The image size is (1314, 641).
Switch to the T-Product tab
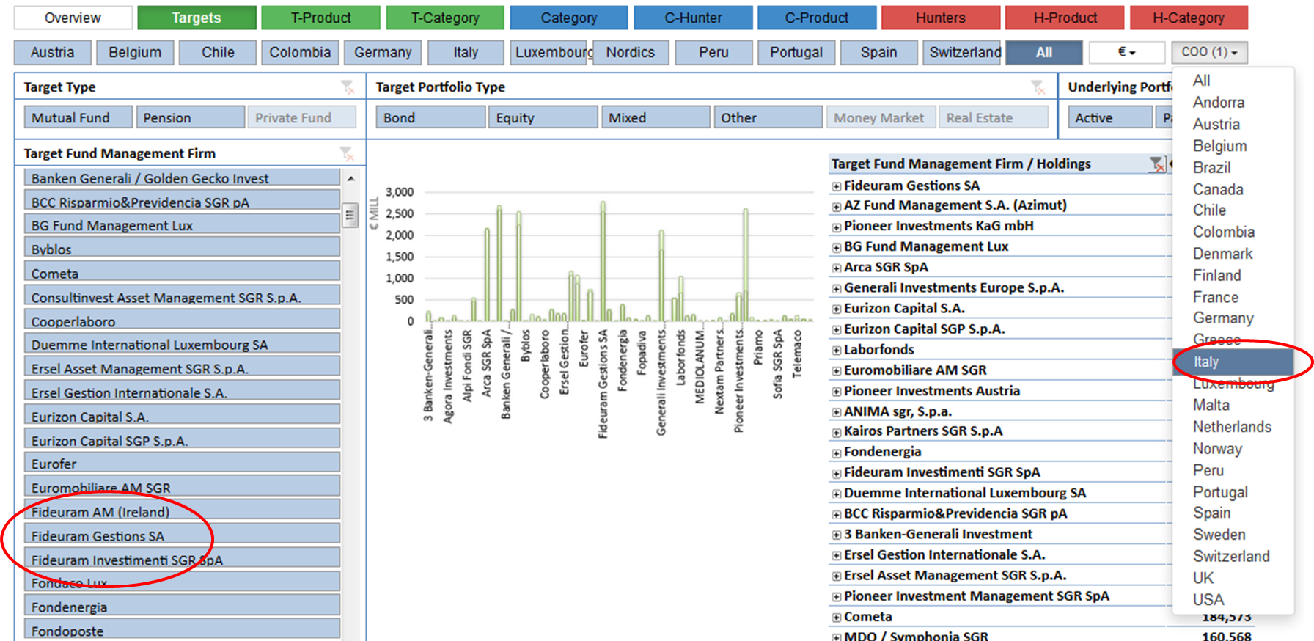pyautogui.click(x=320, y=18)
